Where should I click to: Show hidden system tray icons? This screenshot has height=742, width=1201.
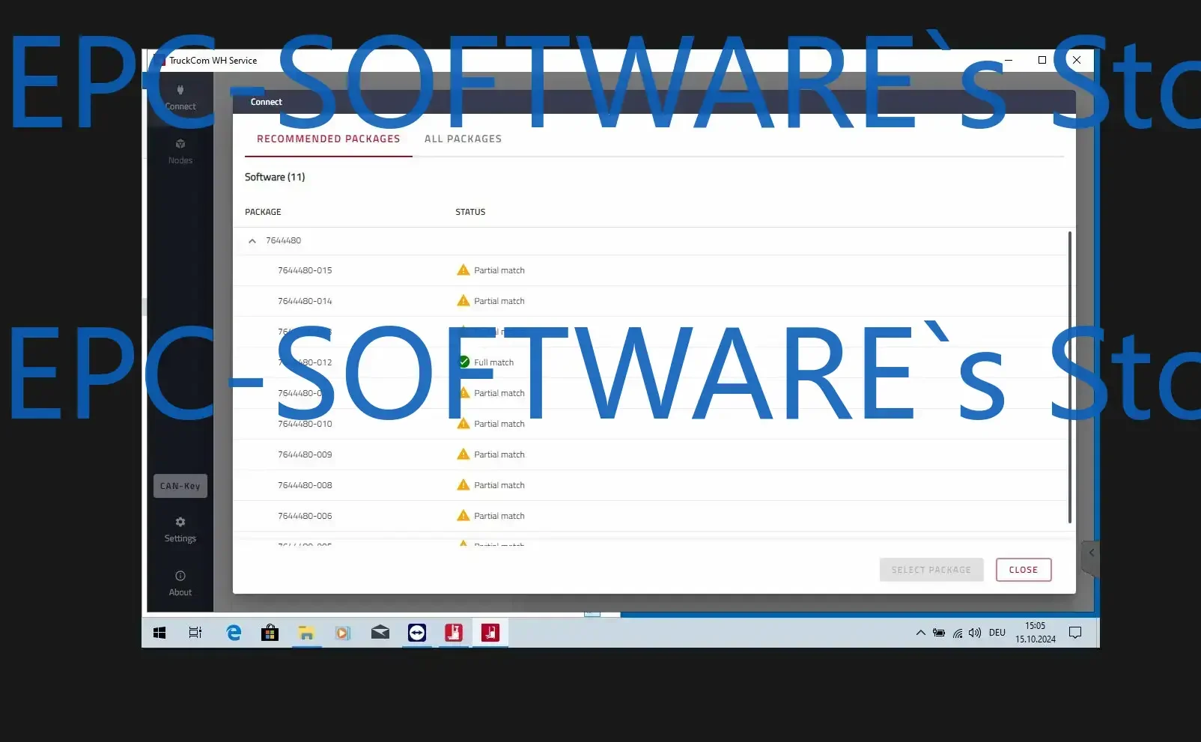pos(920,633)
